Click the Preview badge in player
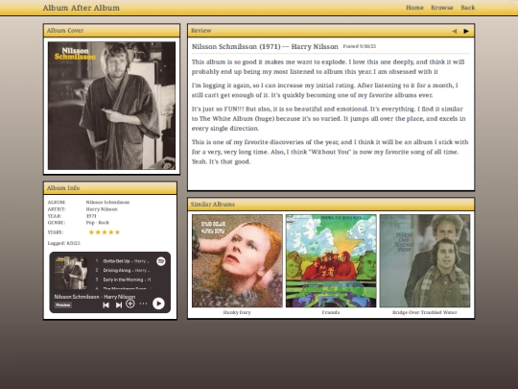 pos(62,305)
